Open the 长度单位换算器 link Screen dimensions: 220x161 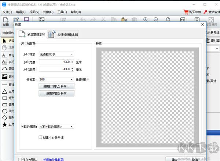(x=54, y=159)
